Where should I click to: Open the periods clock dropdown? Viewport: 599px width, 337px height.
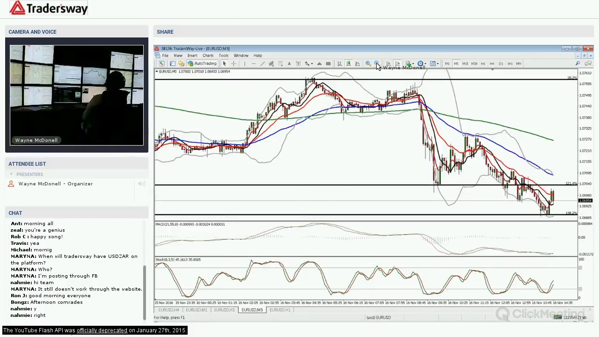pos(422,63)
